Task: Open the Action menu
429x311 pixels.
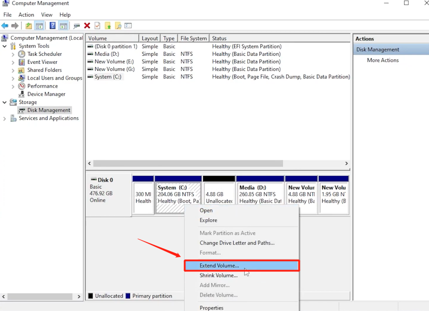Action: [x=26, y=14]
